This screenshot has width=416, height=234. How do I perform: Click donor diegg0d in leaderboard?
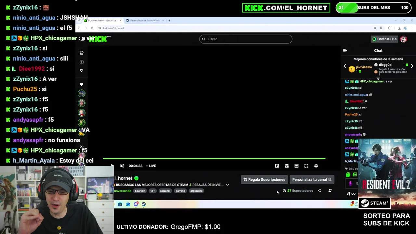(x=385, y=65)
